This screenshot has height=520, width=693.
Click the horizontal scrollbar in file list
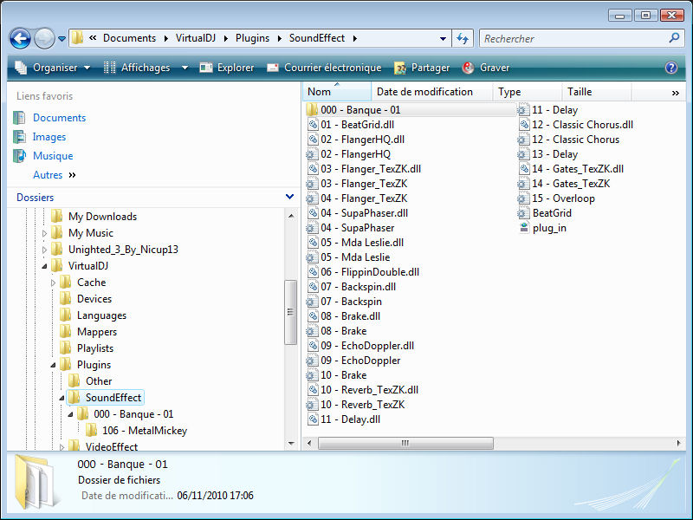(404, 443)
